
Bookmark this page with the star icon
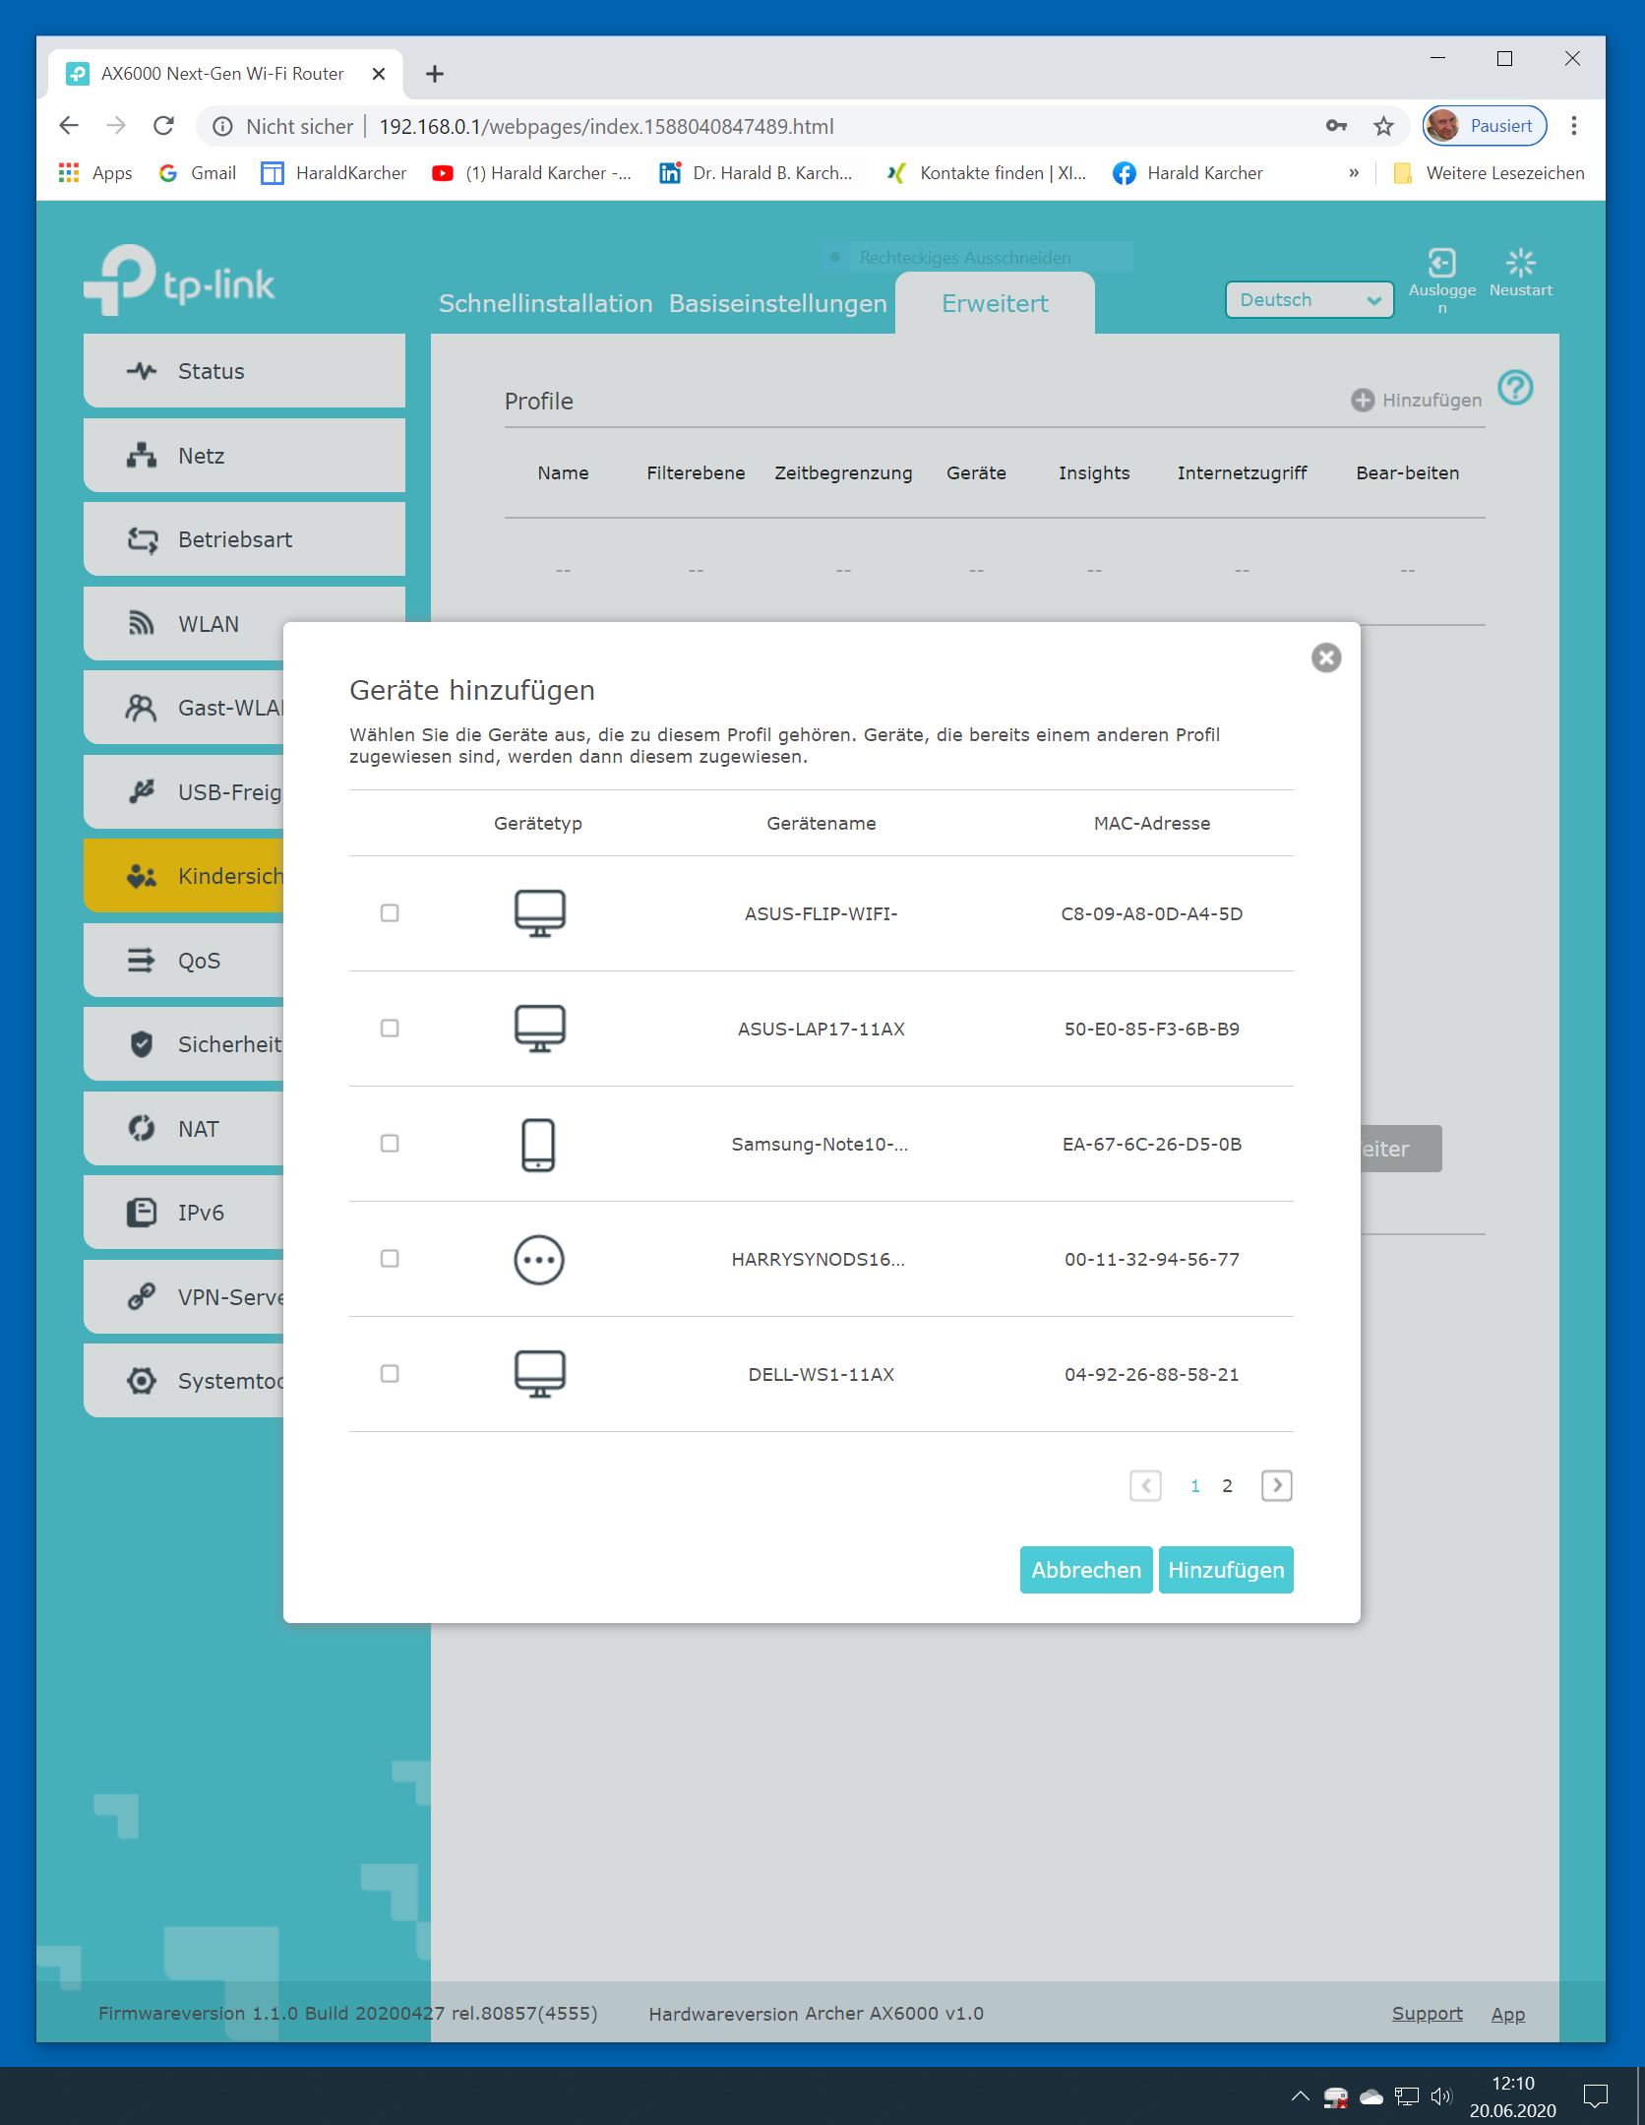pyautogui.click(x=1384, y=126)
